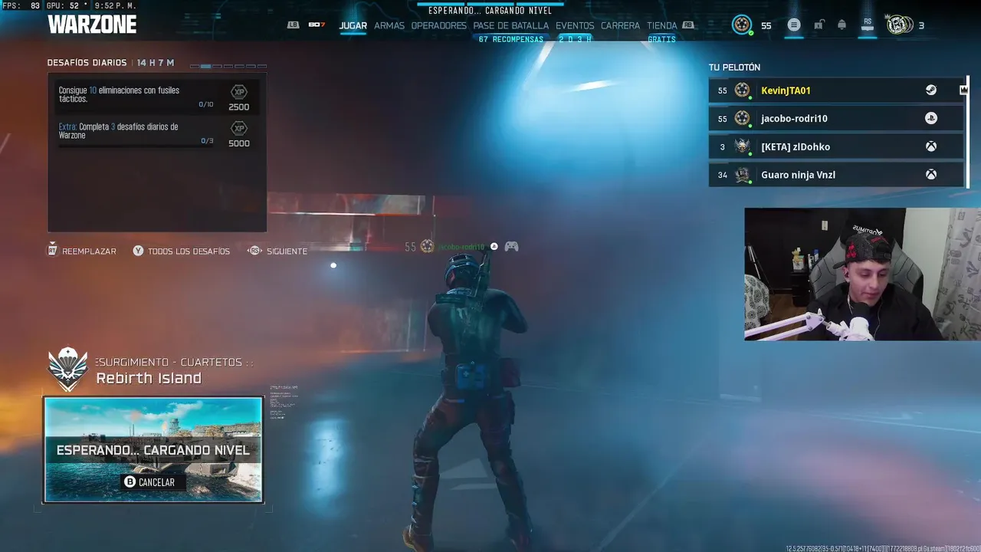
Task: Open the player rank emblem in top bar
Action: click(x=741, y=25)
